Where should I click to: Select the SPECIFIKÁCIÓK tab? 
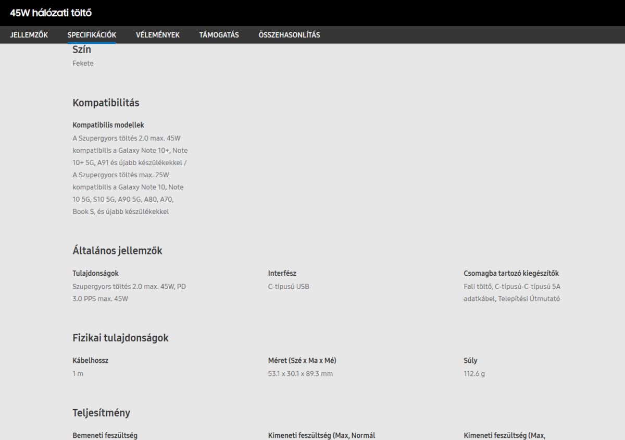(92, 35)
